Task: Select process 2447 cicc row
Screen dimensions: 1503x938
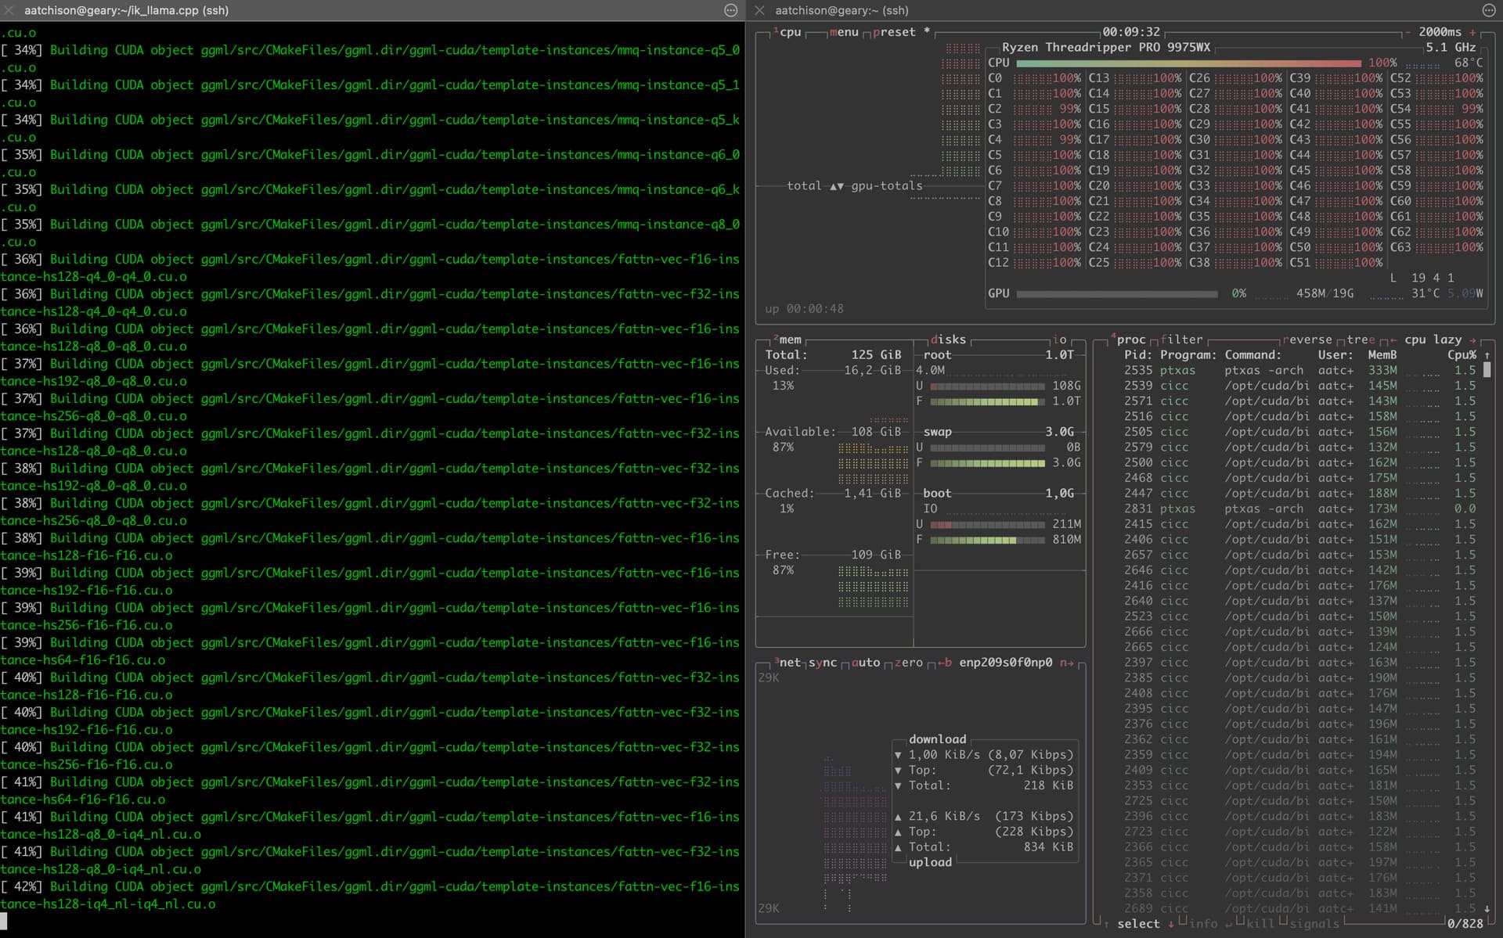Action: coord(1299,494)
